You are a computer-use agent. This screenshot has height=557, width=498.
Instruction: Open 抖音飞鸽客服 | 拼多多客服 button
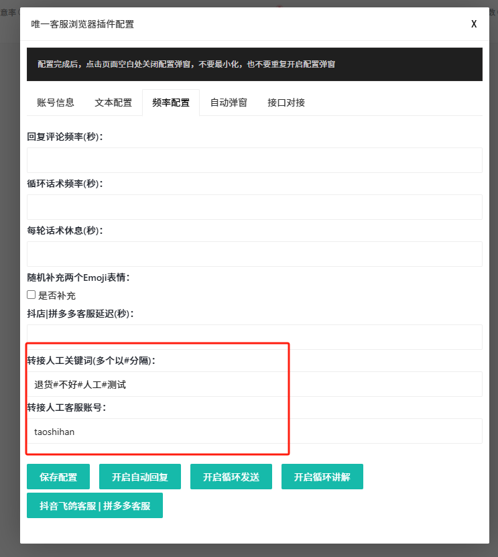(95, 505)
